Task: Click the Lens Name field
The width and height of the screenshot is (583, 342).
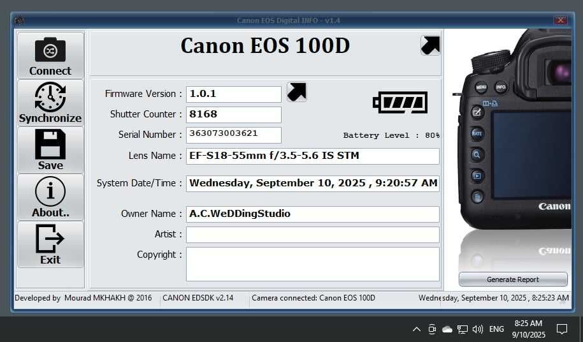Action: 312,156
